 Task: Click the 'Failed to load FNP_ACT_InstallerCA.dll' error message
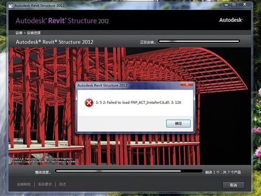pyautogui.click(x=138, y=102)
